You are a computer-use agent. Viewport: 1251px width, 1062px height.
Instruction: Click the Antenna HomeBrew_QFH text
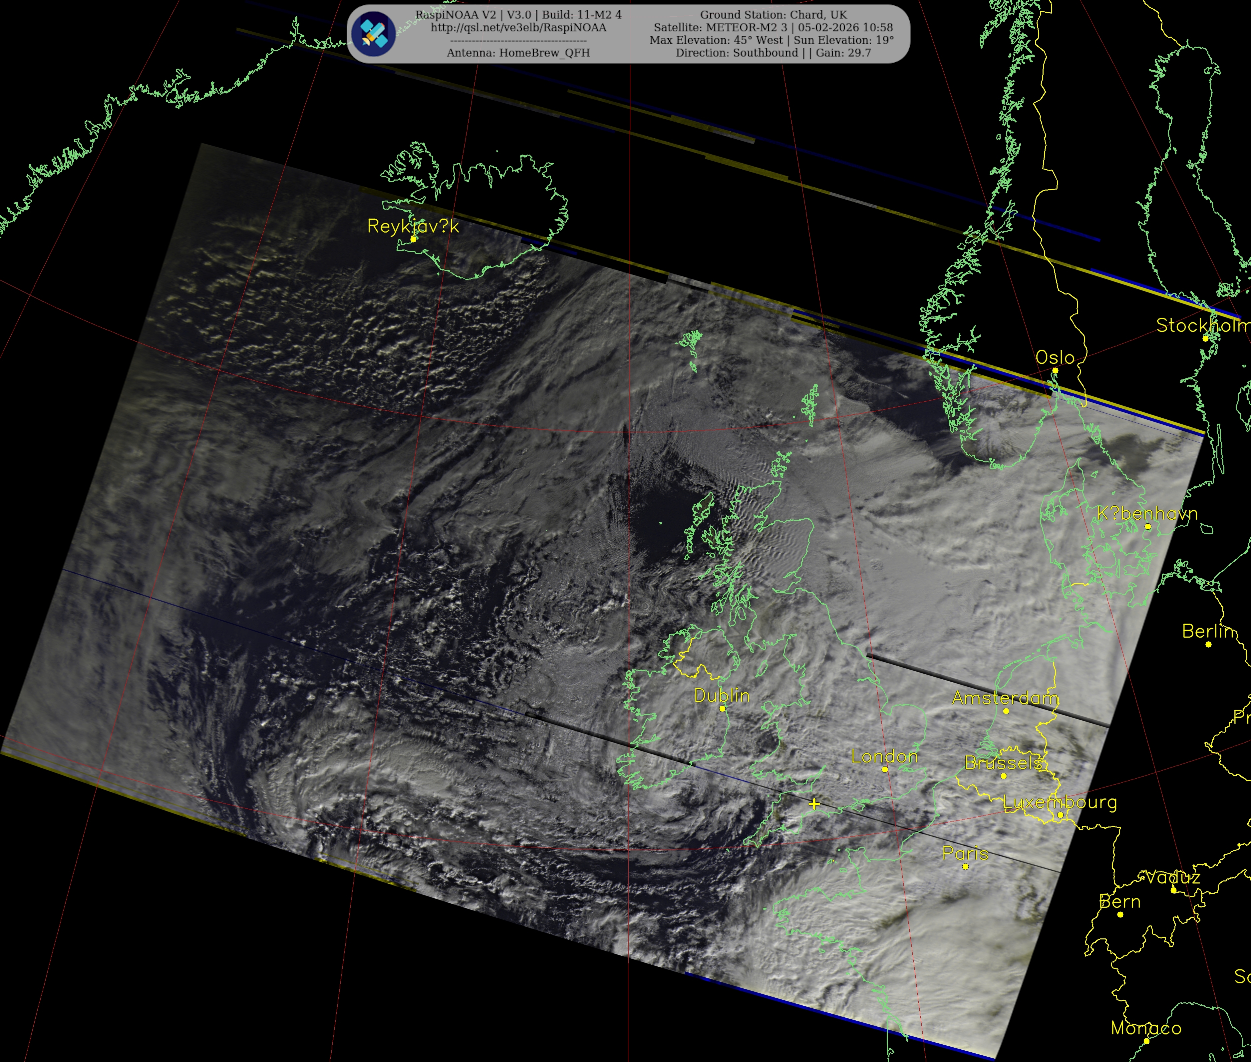(x=518, y=53)
